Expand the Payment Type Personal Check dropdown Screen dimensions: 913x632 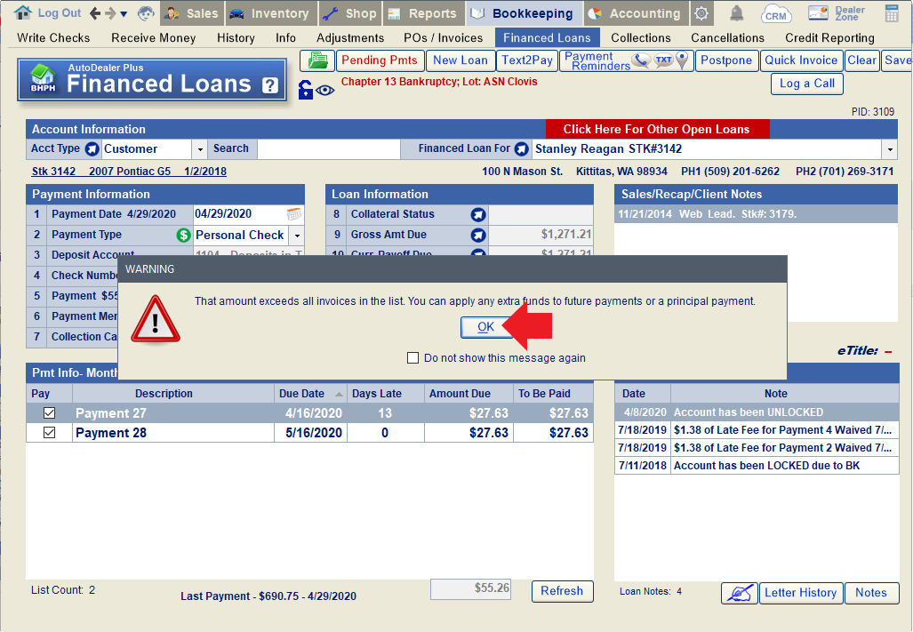297,235
